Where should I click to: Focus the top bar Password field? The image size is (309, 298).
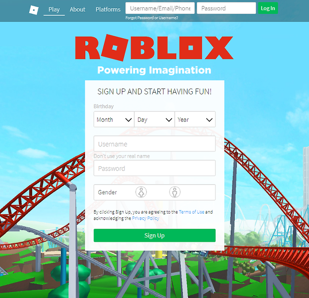227,8
